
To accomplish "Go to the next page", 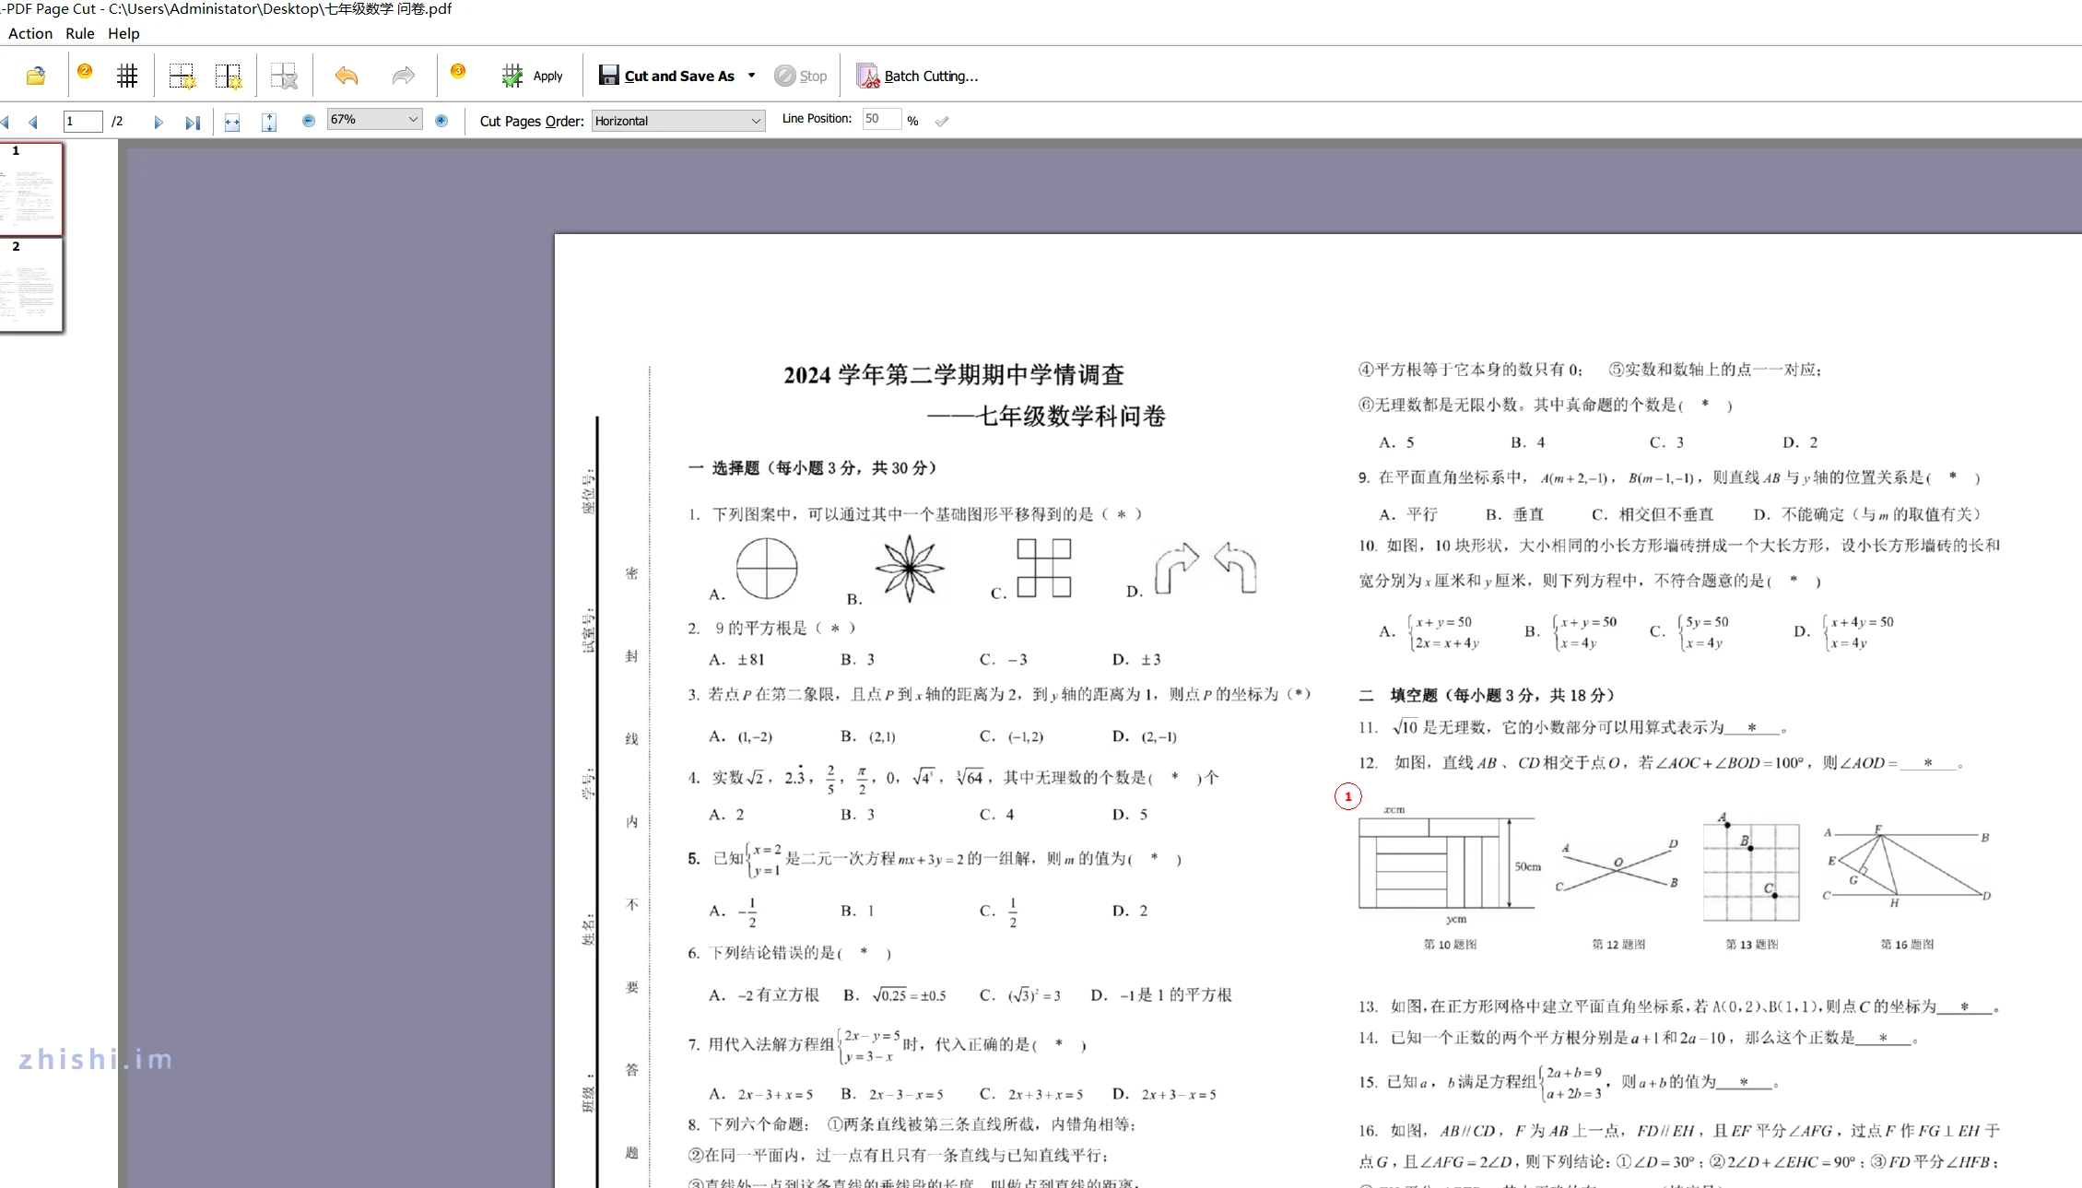I will [x=159, y=122].
